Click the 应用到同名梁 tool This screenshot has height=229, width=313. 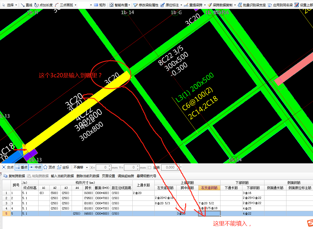tap(280, 5)
